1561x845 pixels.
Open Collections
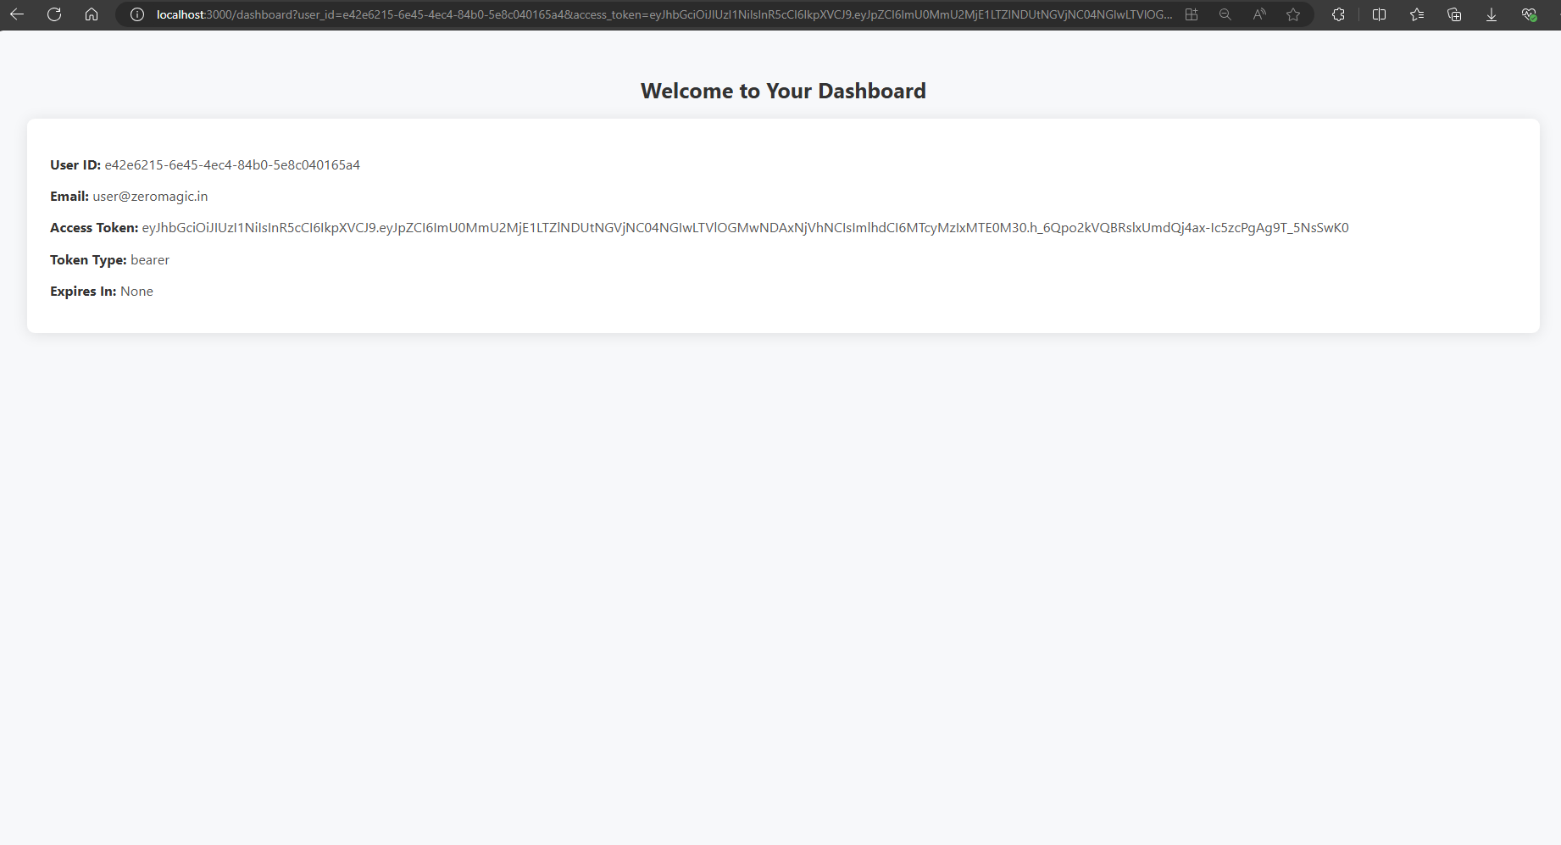coord(1454,14)
